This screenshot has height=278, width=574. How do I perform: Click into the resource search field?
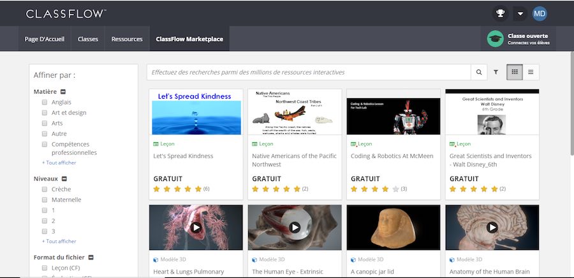(x=309, y=72)
